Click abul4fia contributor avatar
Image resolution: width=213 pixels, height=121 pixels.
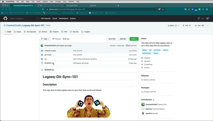143,113
